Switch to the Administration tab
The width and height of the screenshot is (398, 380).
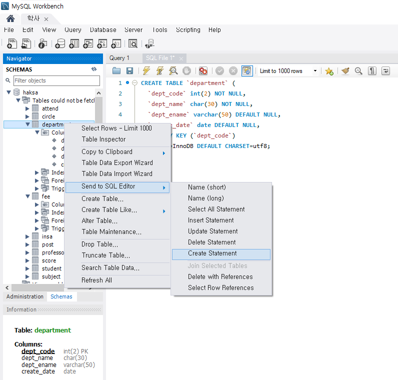pyautogui.click(x=25, y=296)
